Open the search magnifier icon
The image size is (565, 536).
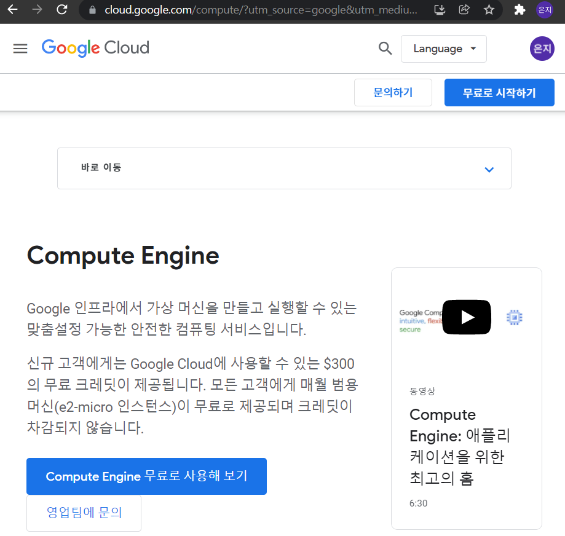385,48
